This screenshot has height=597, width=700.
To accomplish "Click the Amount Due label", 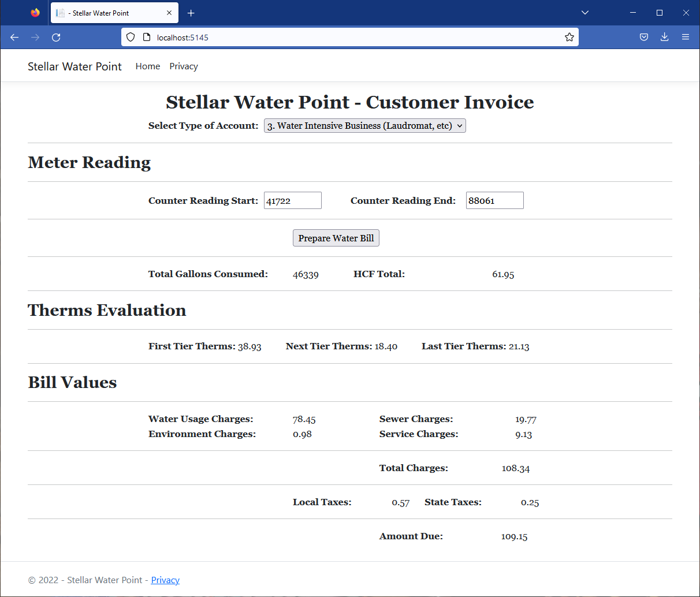I will [x=411, y=536].
